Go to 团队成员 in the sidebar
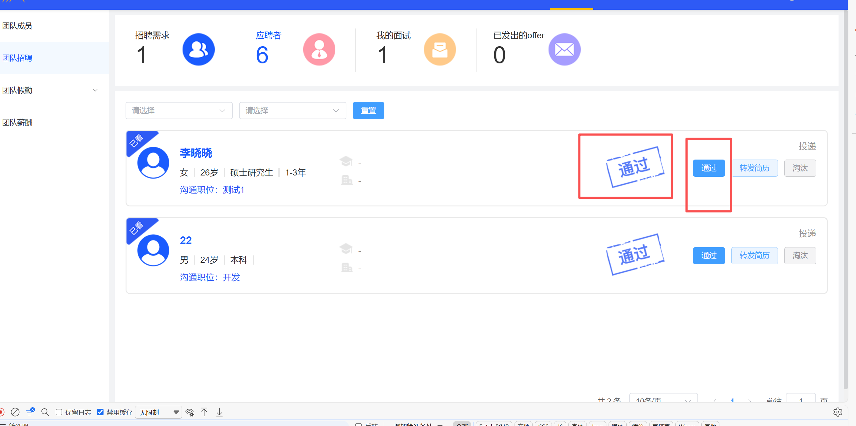This screenshot has width=856, height=426. pyautogui.click(x=17, y=26)
